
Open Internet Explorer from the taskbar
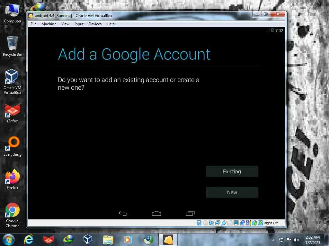pyautogui.click(x=29, y=240)
